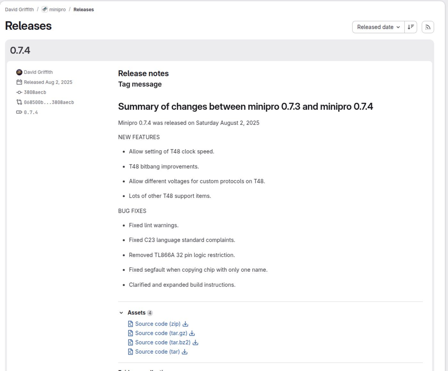Click download arrow icon after Source code (tar)
Screen dimensions: 448x371
coord(185,352)
